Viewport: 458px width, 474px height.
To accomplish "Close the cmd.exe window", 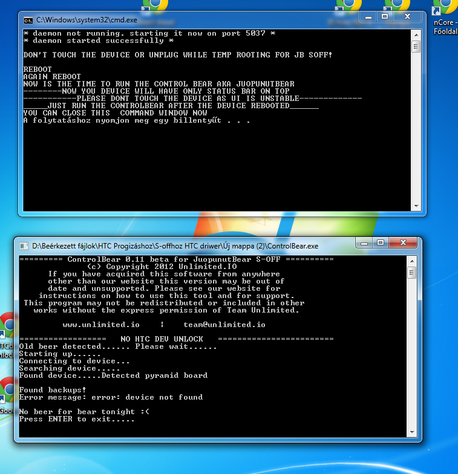I will pos(407,17).
